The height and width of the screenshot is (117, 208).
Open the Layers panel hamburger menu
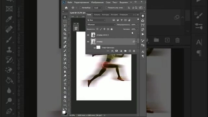coord(138,15)
